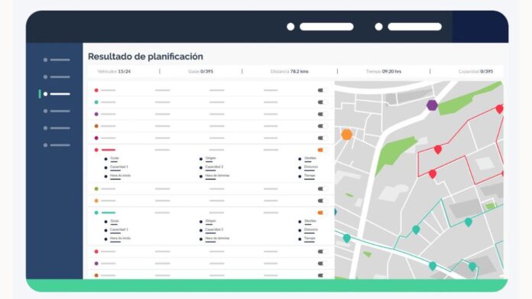Click the first sidebar menu item dot
The height and width of the screenshot is (299, 532).
pyautogui.click(x=45, y=60)
